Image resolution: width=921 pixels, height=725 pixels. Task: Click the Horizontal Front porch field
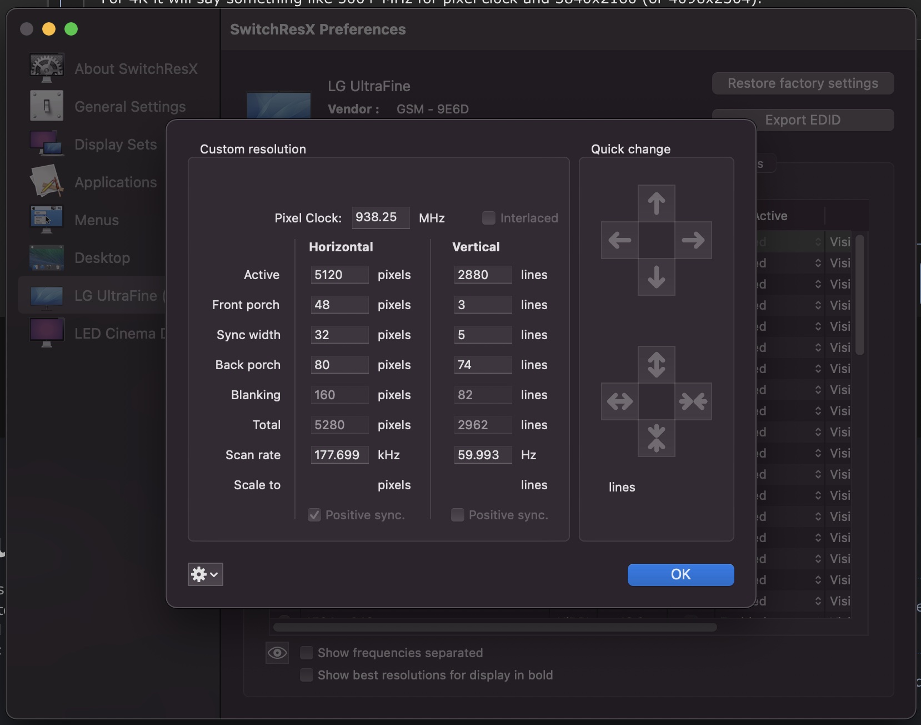click(339, 305)
